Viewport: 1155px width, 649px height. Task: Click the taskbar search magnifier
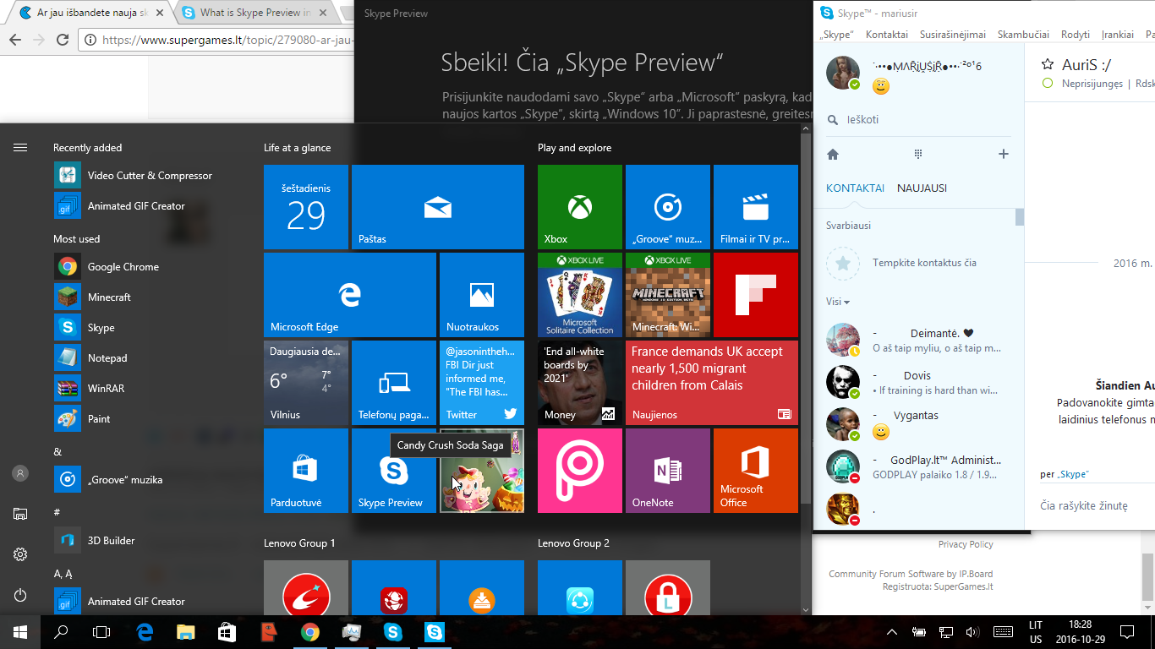[61, 631]
